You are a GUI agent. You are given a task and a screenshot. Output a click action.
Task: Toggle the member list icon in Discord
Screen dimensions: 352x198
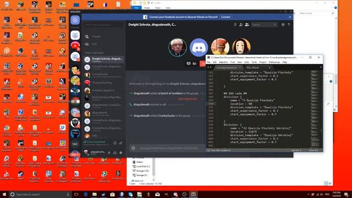pos(247,24)
